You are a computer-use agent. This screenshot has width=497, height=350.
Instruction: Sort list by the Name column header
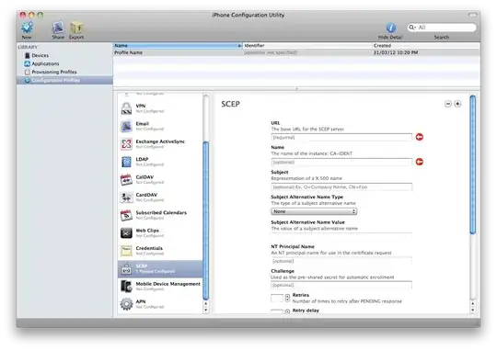178,46
